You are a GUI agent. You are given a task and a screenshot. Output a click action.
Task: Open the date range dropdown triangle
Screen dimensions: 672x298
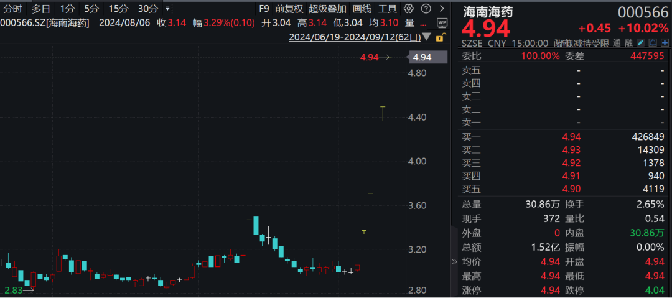pos(426,37)
